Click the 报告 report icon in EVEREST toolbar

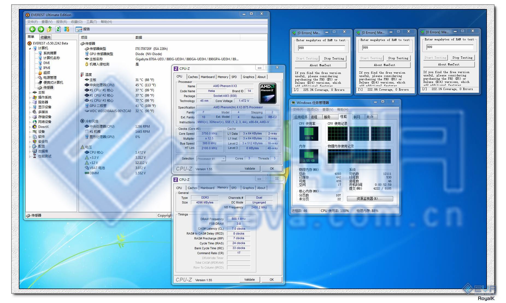pos(79,29)
